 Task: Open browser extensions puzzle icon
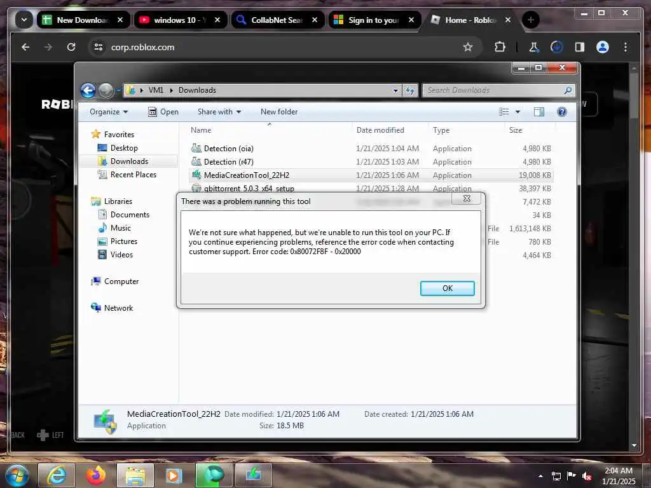(500, 47)
